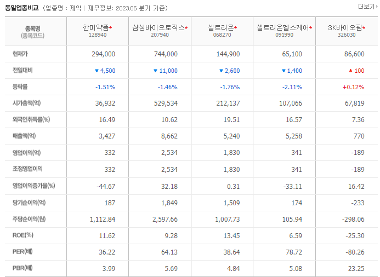Viewport: 380px width, 277px height.
Task: Click operating profit growth 32.18
Action: click(x=169, y=187)
